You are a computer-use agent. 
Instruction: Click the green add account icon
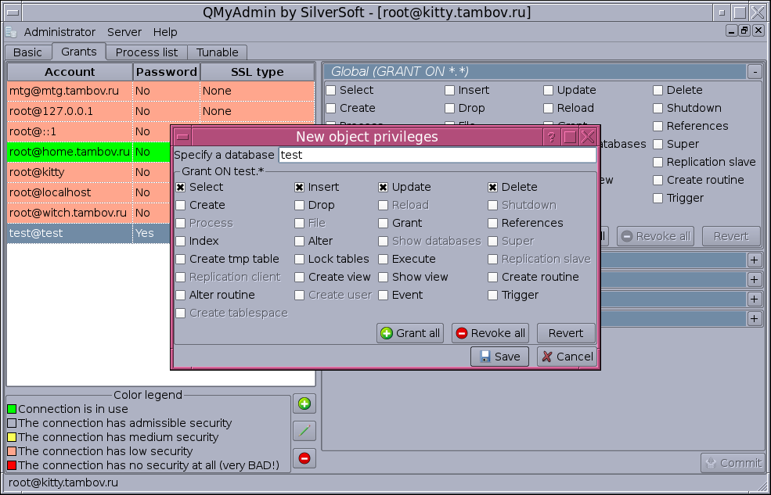point(304,404)
